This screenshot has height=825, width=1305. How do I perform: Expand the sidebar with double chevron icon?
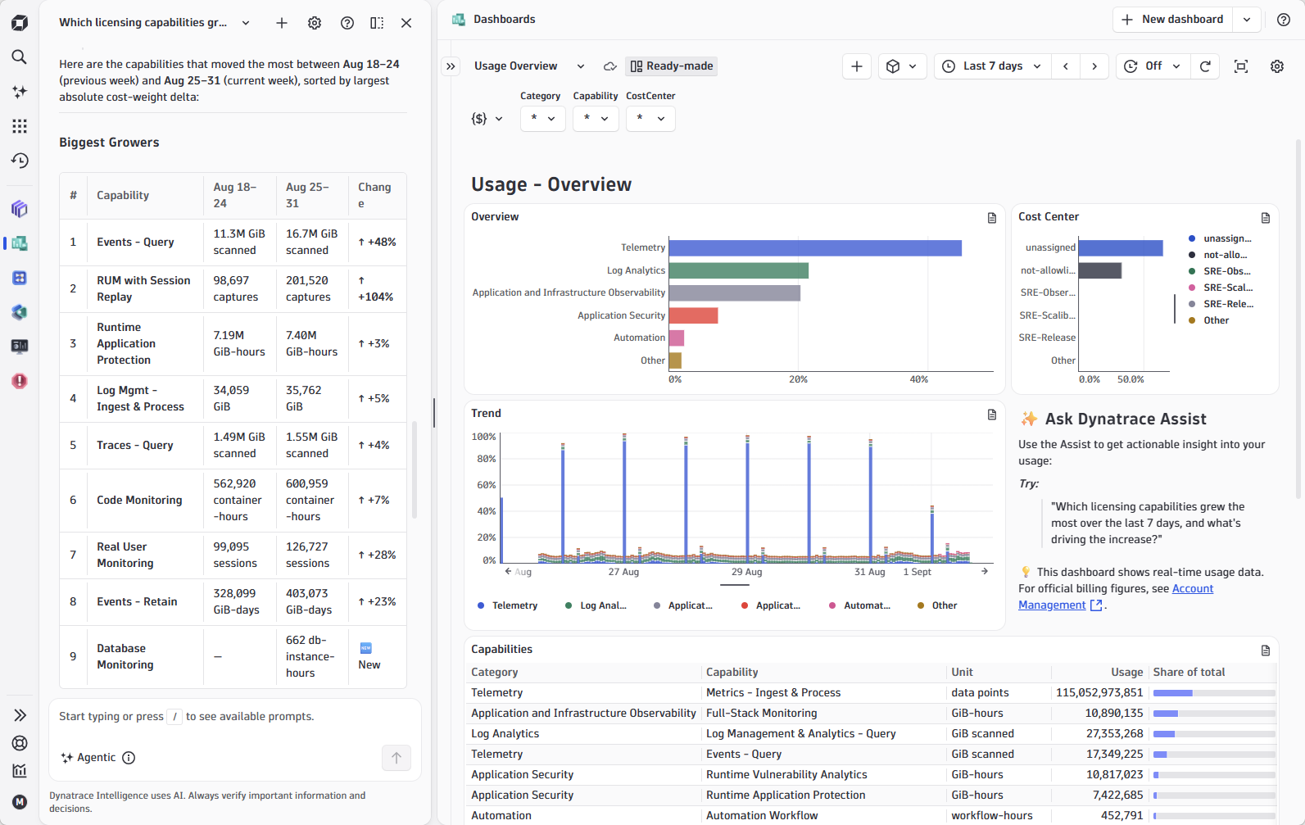pyautogui.click(x=20, y=715)
